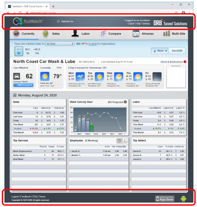Click the Wash Cars by Hour info icon
The width and height of the screenshot is (197, 207).
pos(125,102)
